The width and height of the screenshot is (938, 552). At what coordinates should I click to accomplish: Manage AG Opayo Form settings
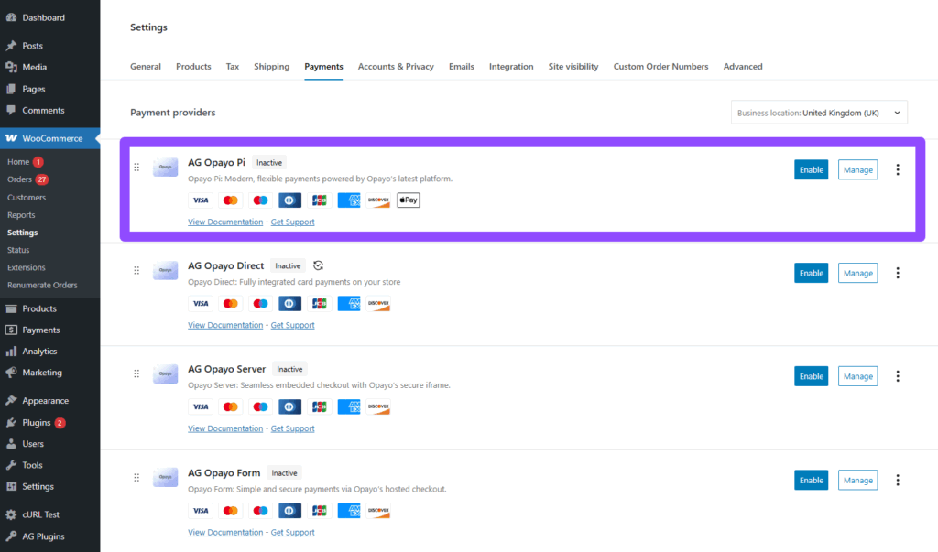857,481
